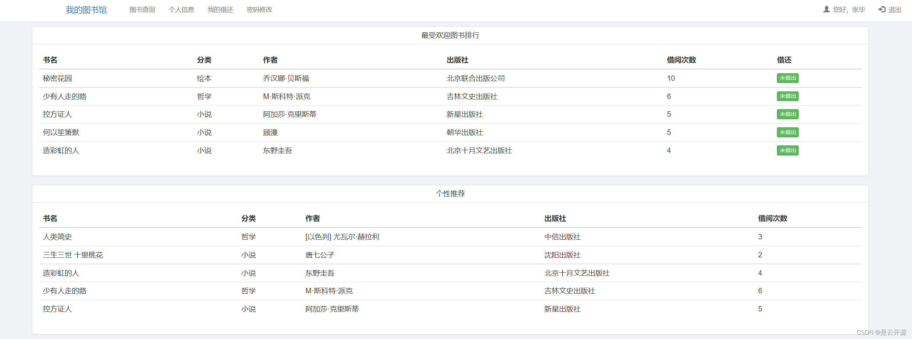Click the publisher 朝华出版社
This screenshot has width=912, height=339.
[465, 132]
